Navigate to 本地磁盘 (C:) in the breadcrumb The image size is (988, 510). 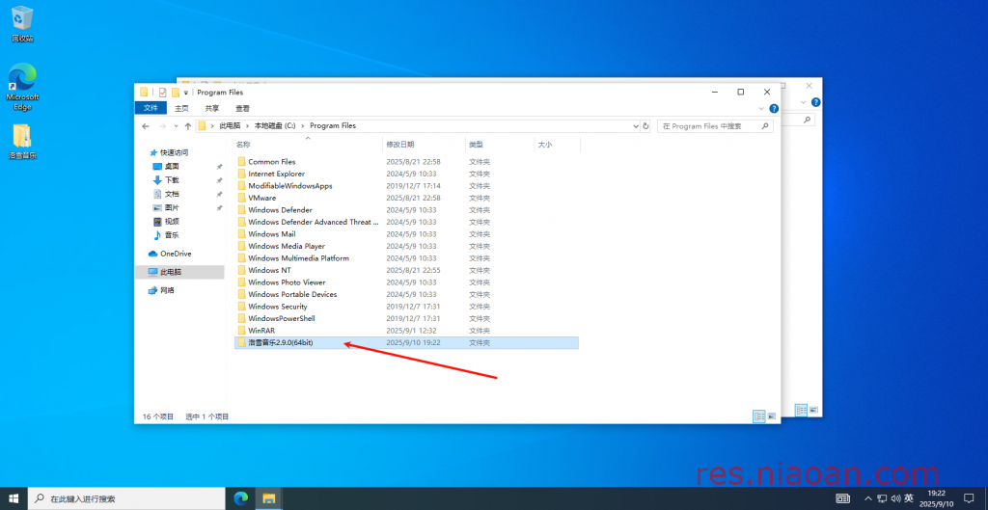click(x=275, y=126)
